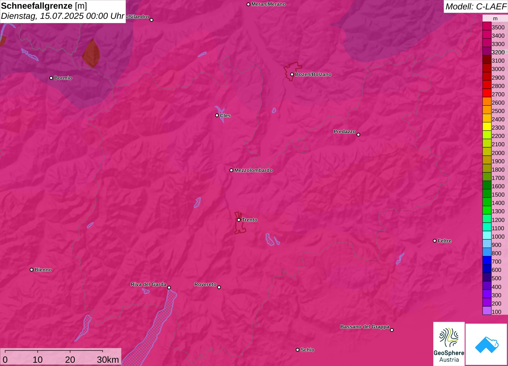Click the Bassano del Grappa label
Viewport: 508px width, 366px height.
click(365, 327)
